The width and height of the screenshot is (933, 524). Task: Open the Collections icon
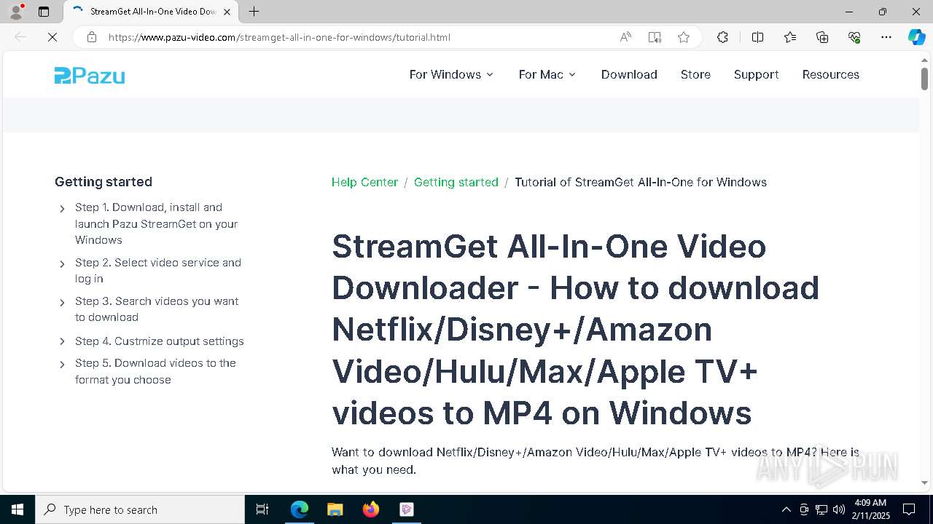[822, 37]
